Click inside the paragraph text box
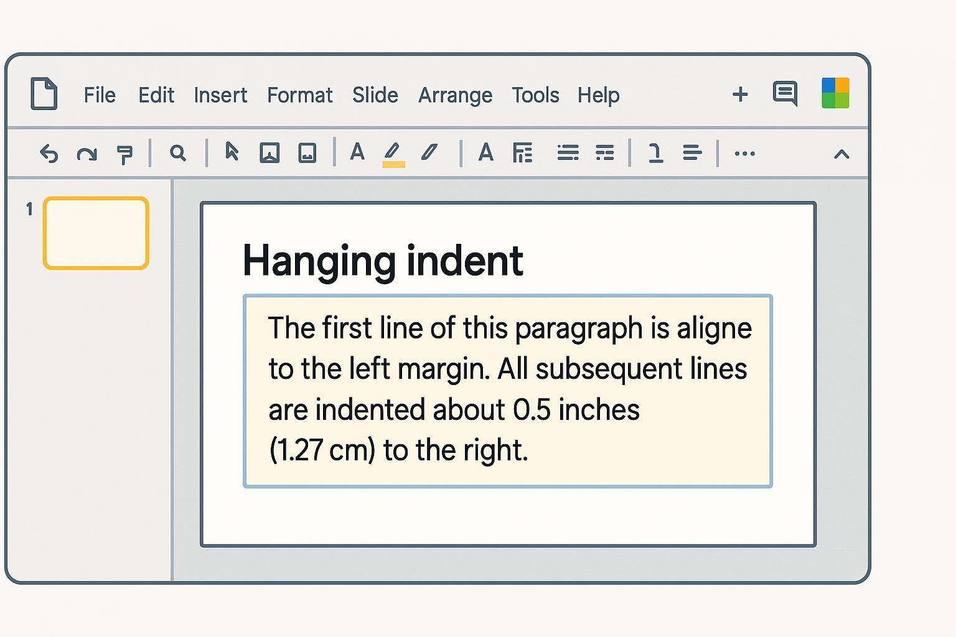Screen dimensions: 956x637 coord(507,391)
